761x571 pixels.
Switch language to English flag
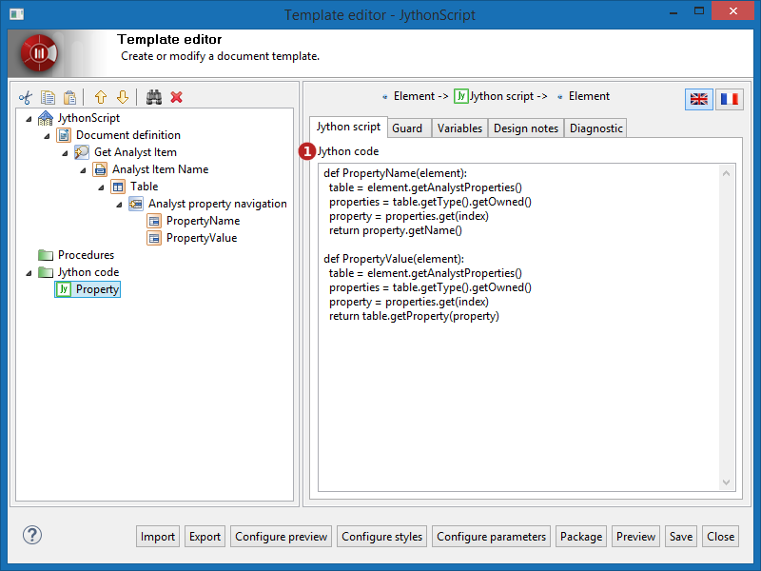click(699, 99)
